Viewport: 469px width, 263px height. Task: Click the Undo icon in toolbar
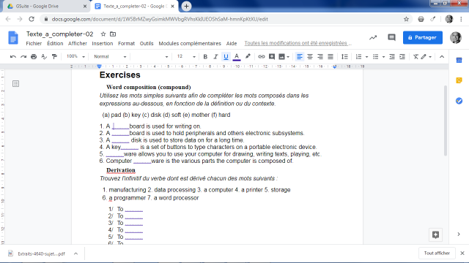tap(13, 57)
